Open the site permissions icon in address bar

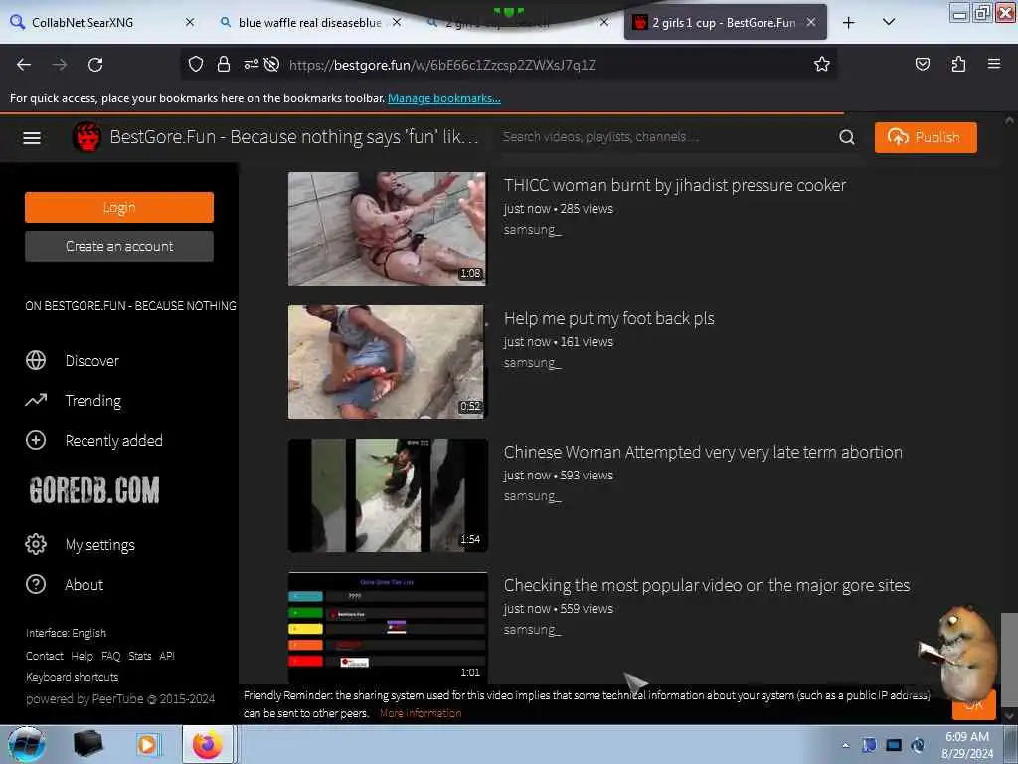pos(252,64)
